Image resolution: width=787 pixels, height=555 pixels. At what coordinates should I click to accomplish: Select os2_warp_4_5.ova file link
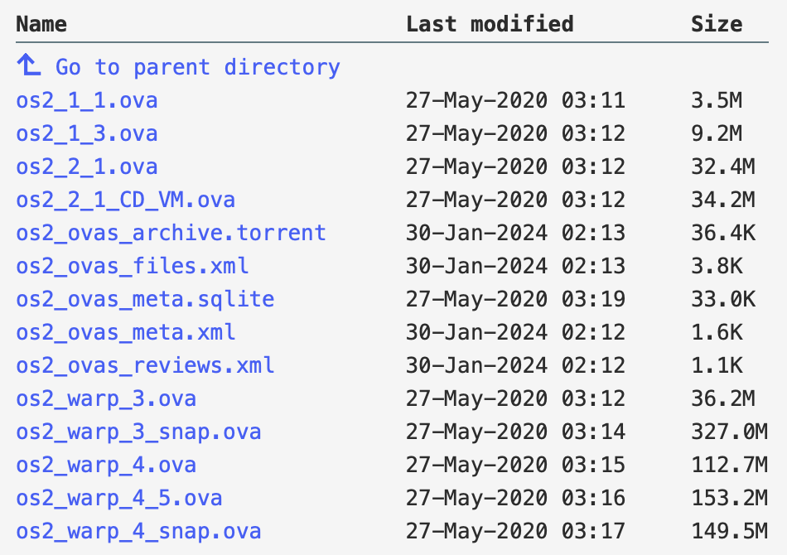[x=119, y=499]
